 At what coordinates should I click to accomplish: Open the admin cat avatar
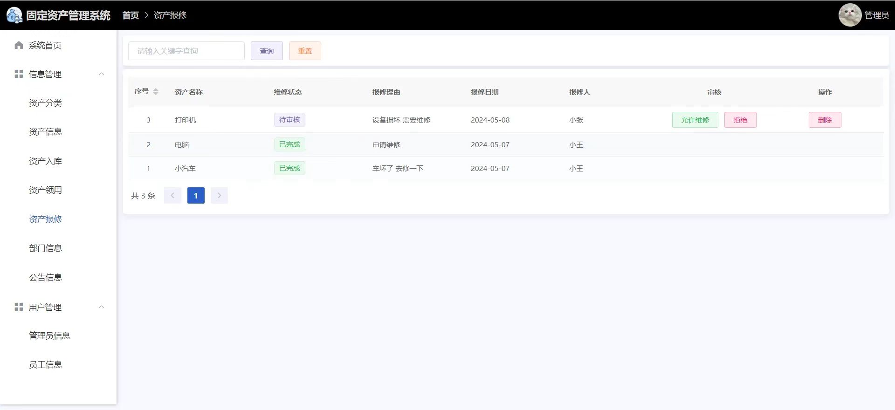(x=850, y=15)
